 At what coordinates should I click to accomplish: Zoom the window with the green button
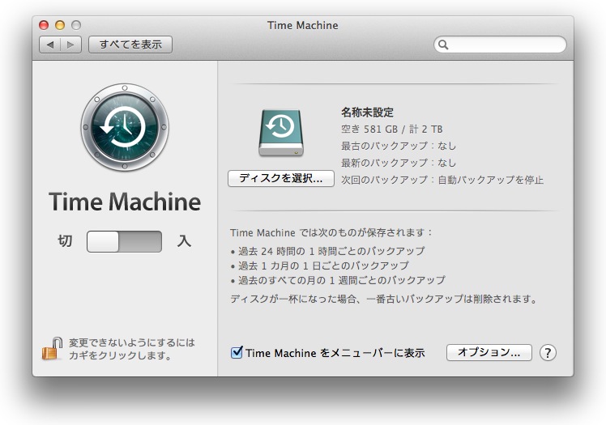76,25
